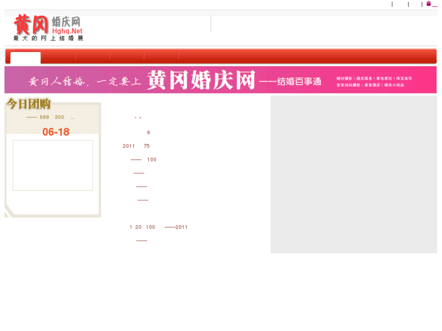Click the 今日团购 heading
Screen dimensions: 442x331
tap(29, 104)
